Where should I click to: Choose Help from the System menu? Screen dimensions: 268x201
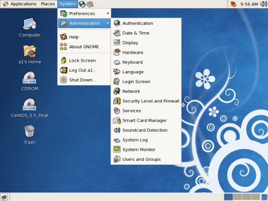(x=84, y=37)
